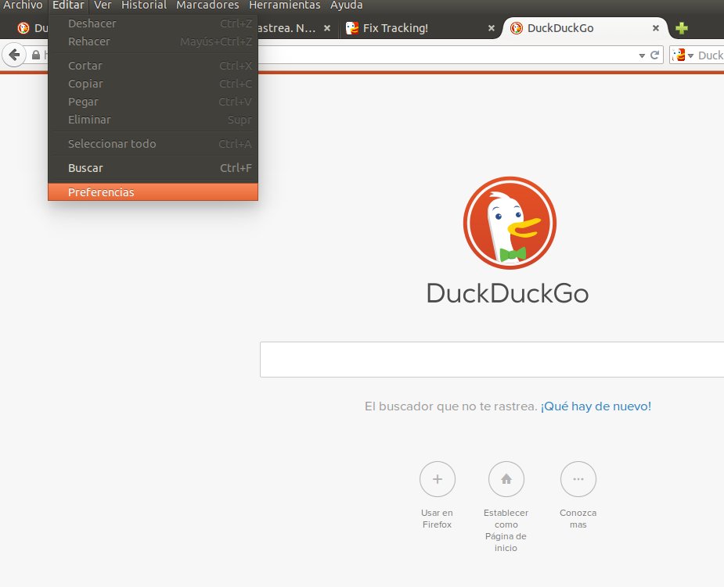Click the DuckDuckGo logo on the page
Image resolution: width=724 pixels, height=587 pixels.
coord(509,223)
